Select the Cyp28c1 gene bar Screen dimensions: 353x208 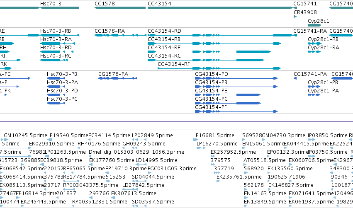(314, 25)
